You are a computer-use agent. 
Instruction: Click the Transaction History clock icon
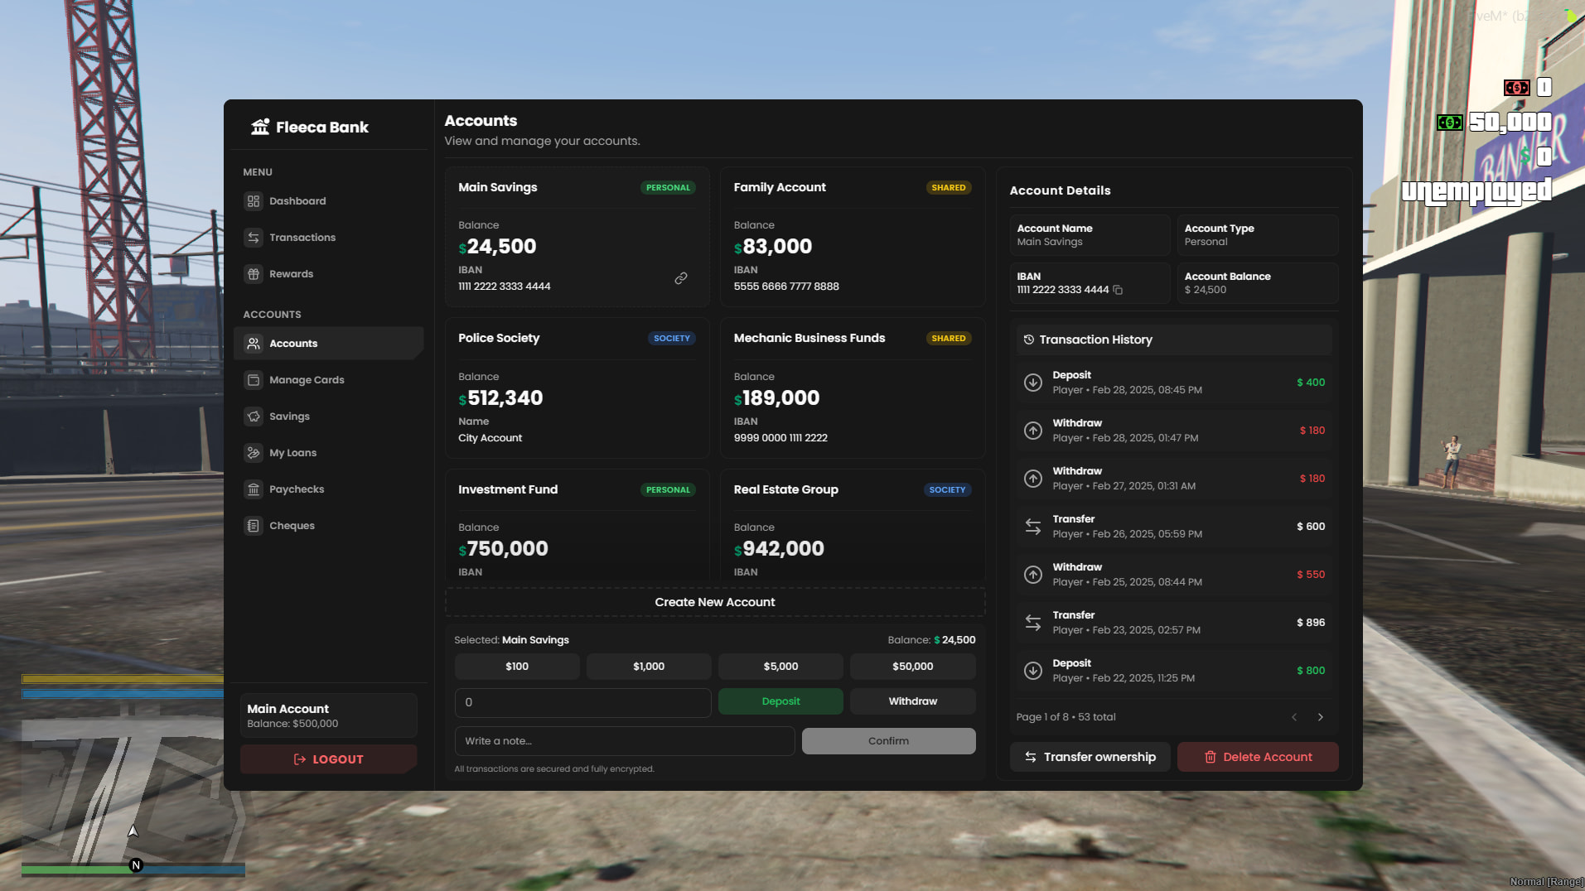pyautogui.click(x=1029, y=340)
